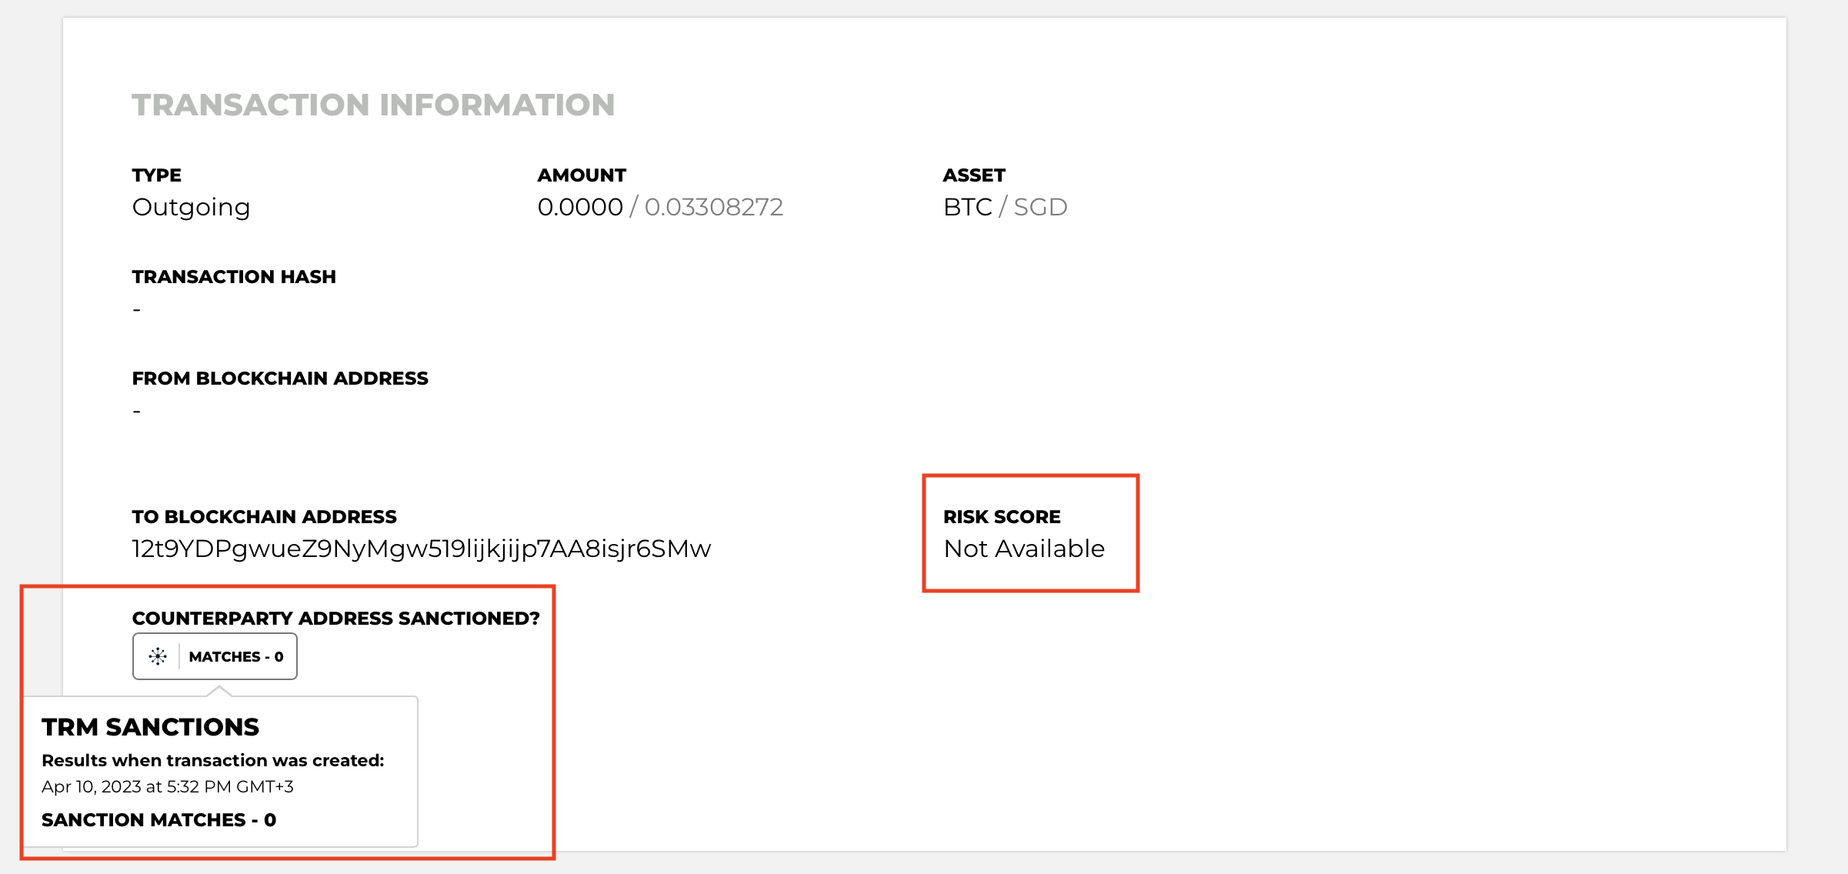Click the SANCTION MATCHES - 0 tooltip text
Viewport: 1848px width, 874px height.
[158, 819]
